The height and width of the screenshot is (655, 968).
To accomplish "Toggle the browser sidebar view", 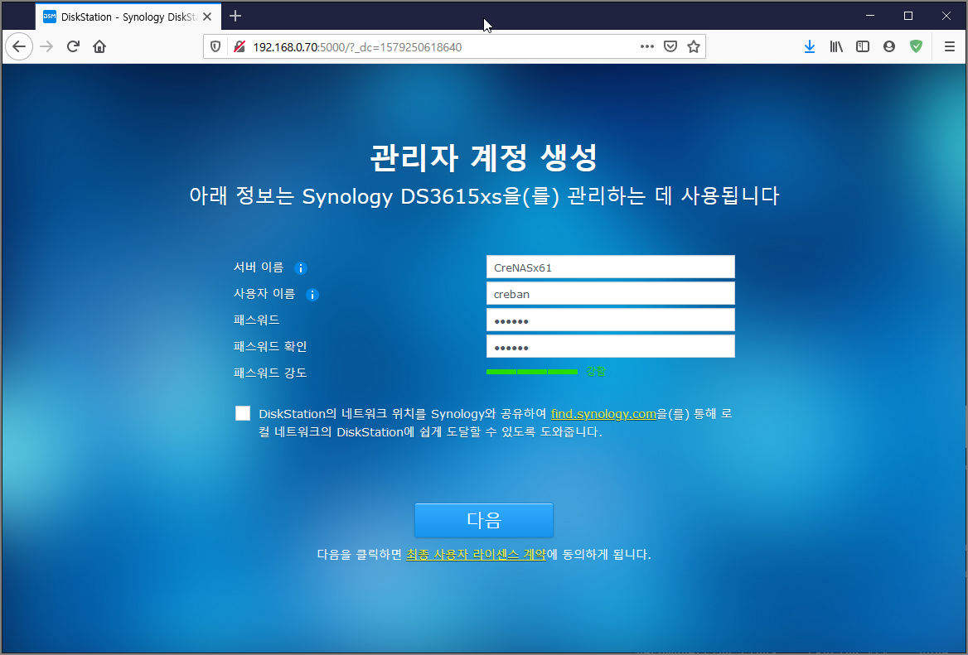I will tap(863, 47).
